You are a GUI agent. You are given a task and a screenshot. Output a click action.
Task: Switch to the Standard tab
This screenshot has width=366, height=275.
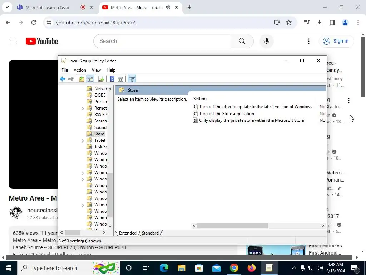click(150, 233)
